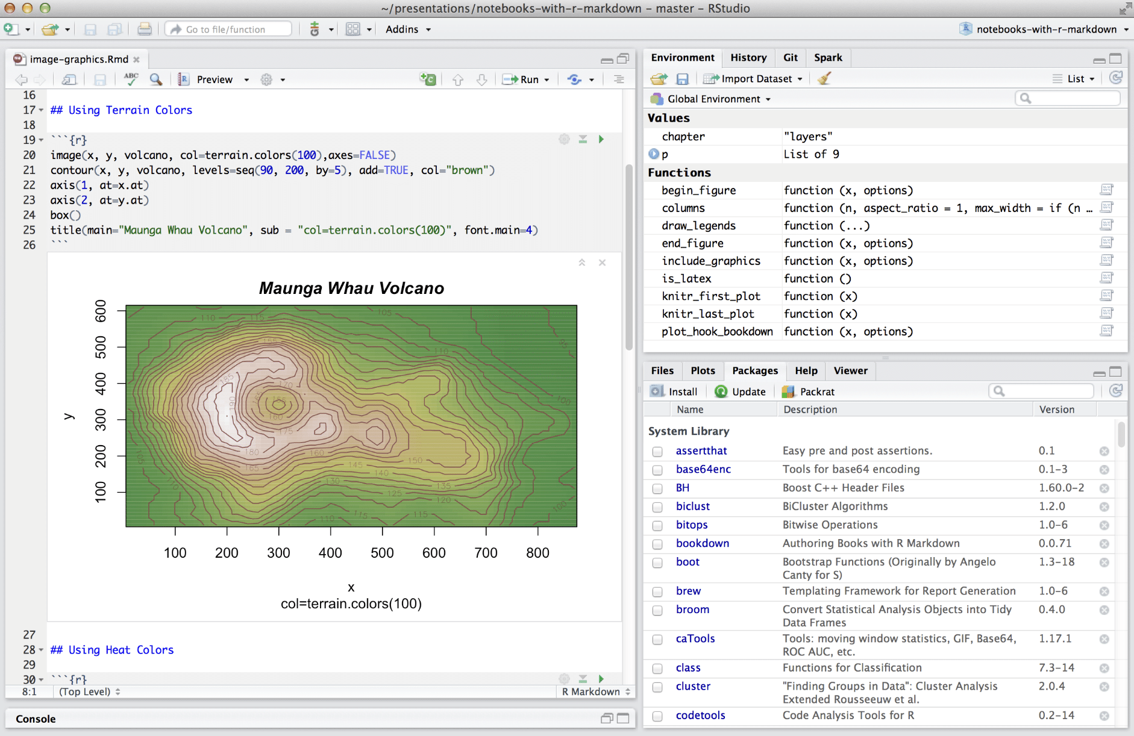Clear environment with broom icon
The width and height of the screenshot is (1134, 736).
pos(824,78)
